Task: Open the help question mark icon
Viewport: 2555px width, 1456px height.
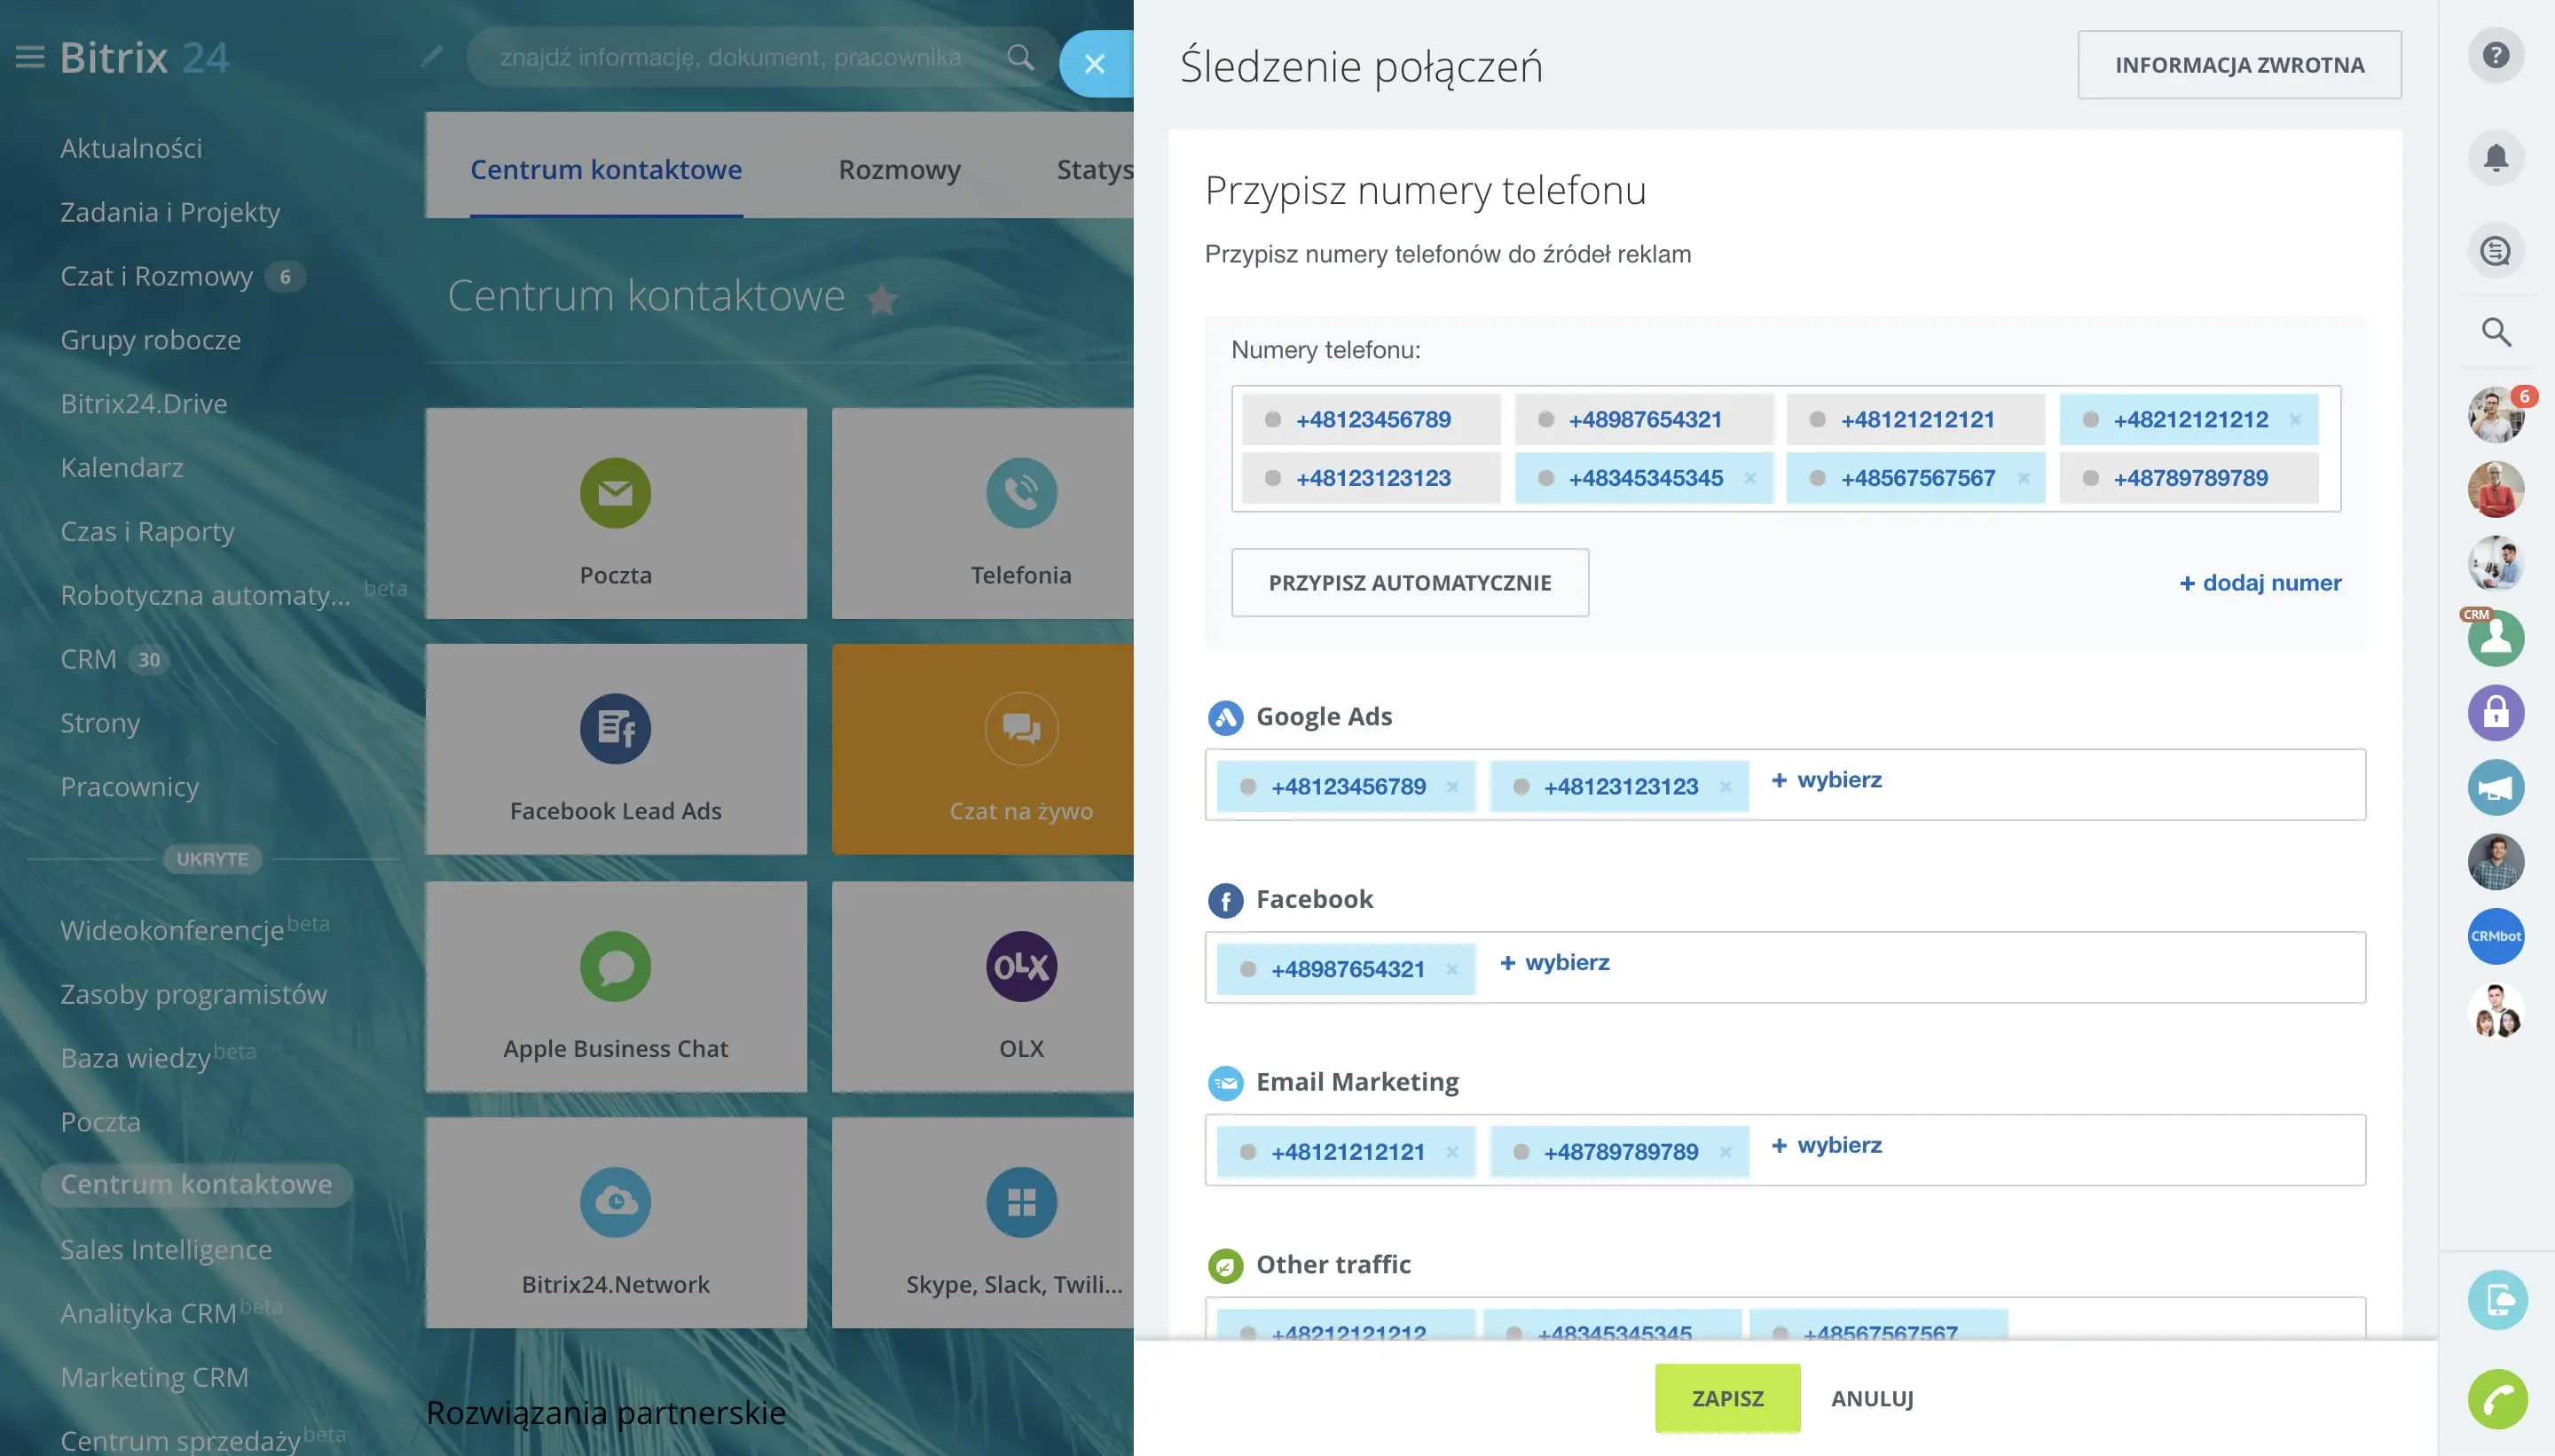Action: [2495, 55]
